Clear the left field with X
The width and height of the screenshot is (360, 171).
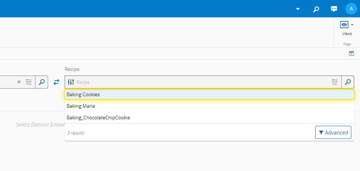pyautogui.click(x=19, y=82)
